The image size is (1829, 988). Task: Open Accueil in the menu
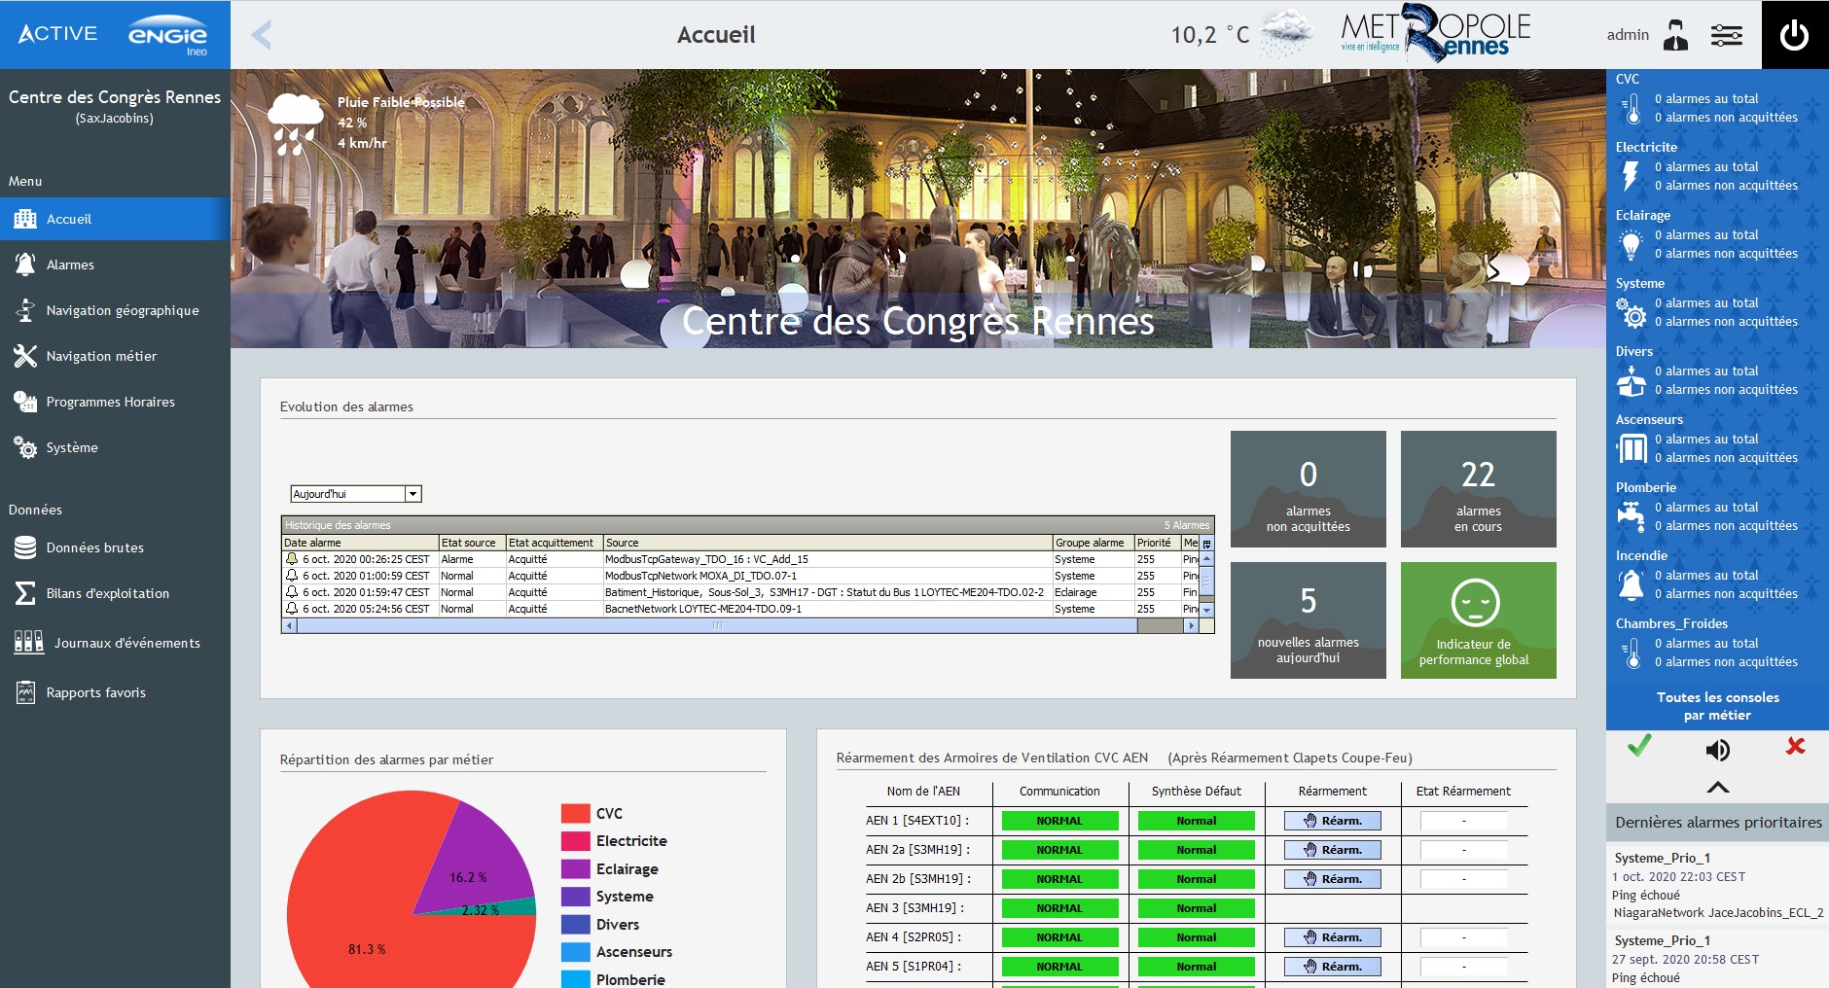115,219
